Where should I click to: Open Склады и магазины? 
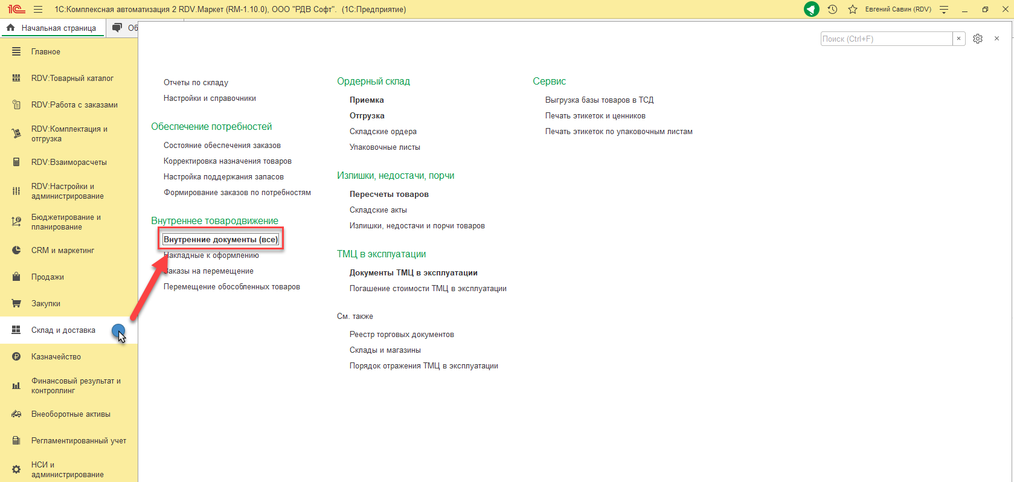coord(385,350)
